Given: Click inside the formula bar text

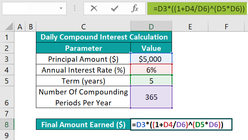Looking at the screenshot, I should point(198,9).
